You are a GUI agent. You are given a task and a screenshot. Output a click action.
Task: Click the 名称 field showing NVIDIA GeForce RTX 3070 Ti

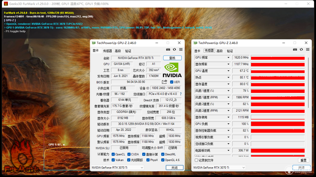click(x=135, y=58)
